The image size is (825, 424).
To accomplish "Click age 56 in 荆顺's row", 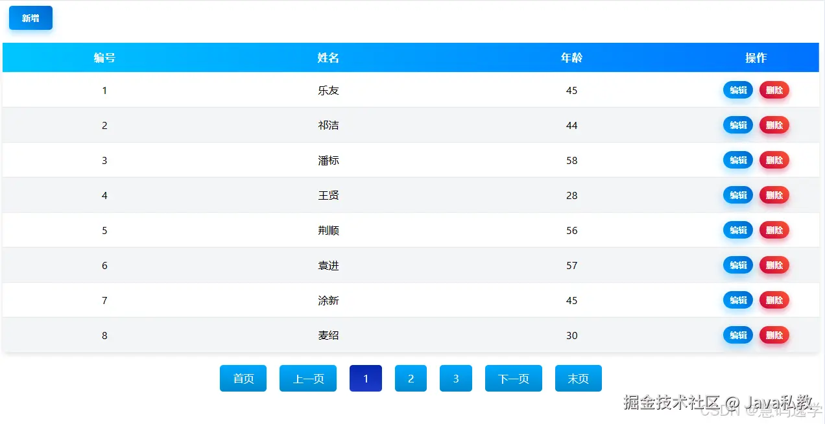I will [571, 231].
